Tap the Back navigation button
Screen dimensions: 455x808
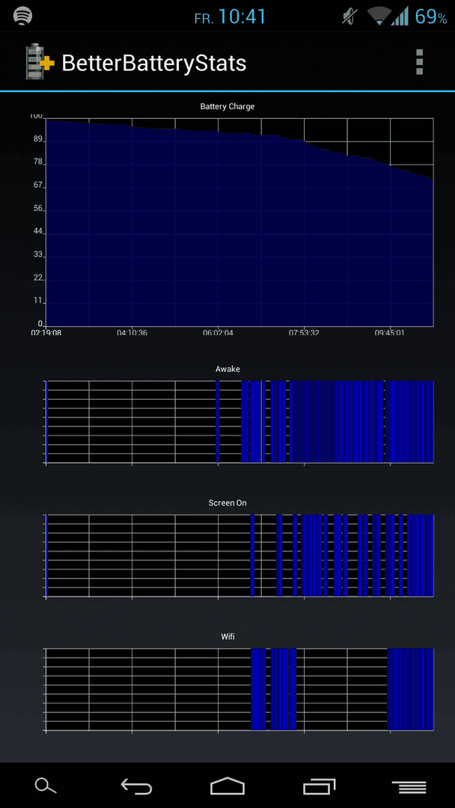(136, 786)
